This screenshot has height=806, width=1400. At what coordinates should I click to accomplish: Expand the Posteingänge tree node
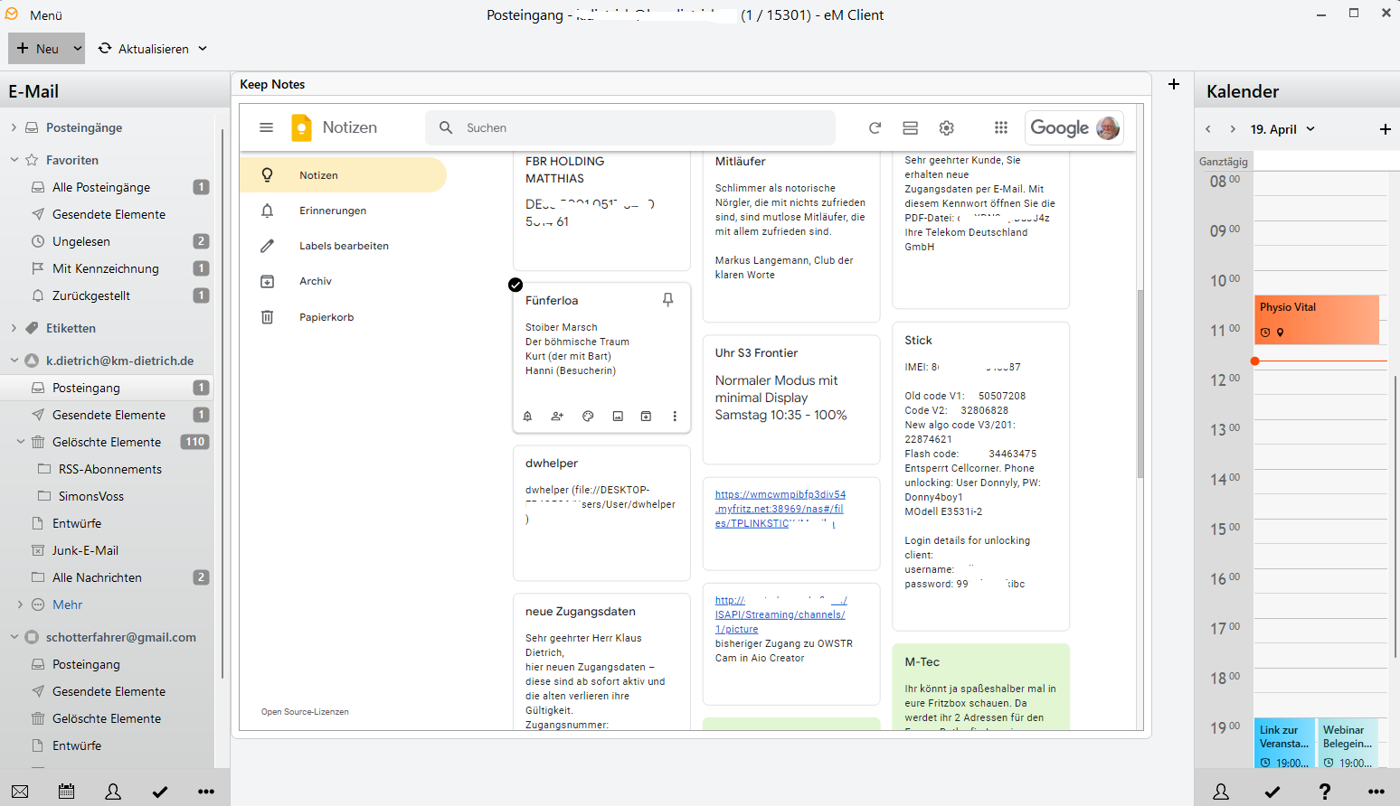14,127
